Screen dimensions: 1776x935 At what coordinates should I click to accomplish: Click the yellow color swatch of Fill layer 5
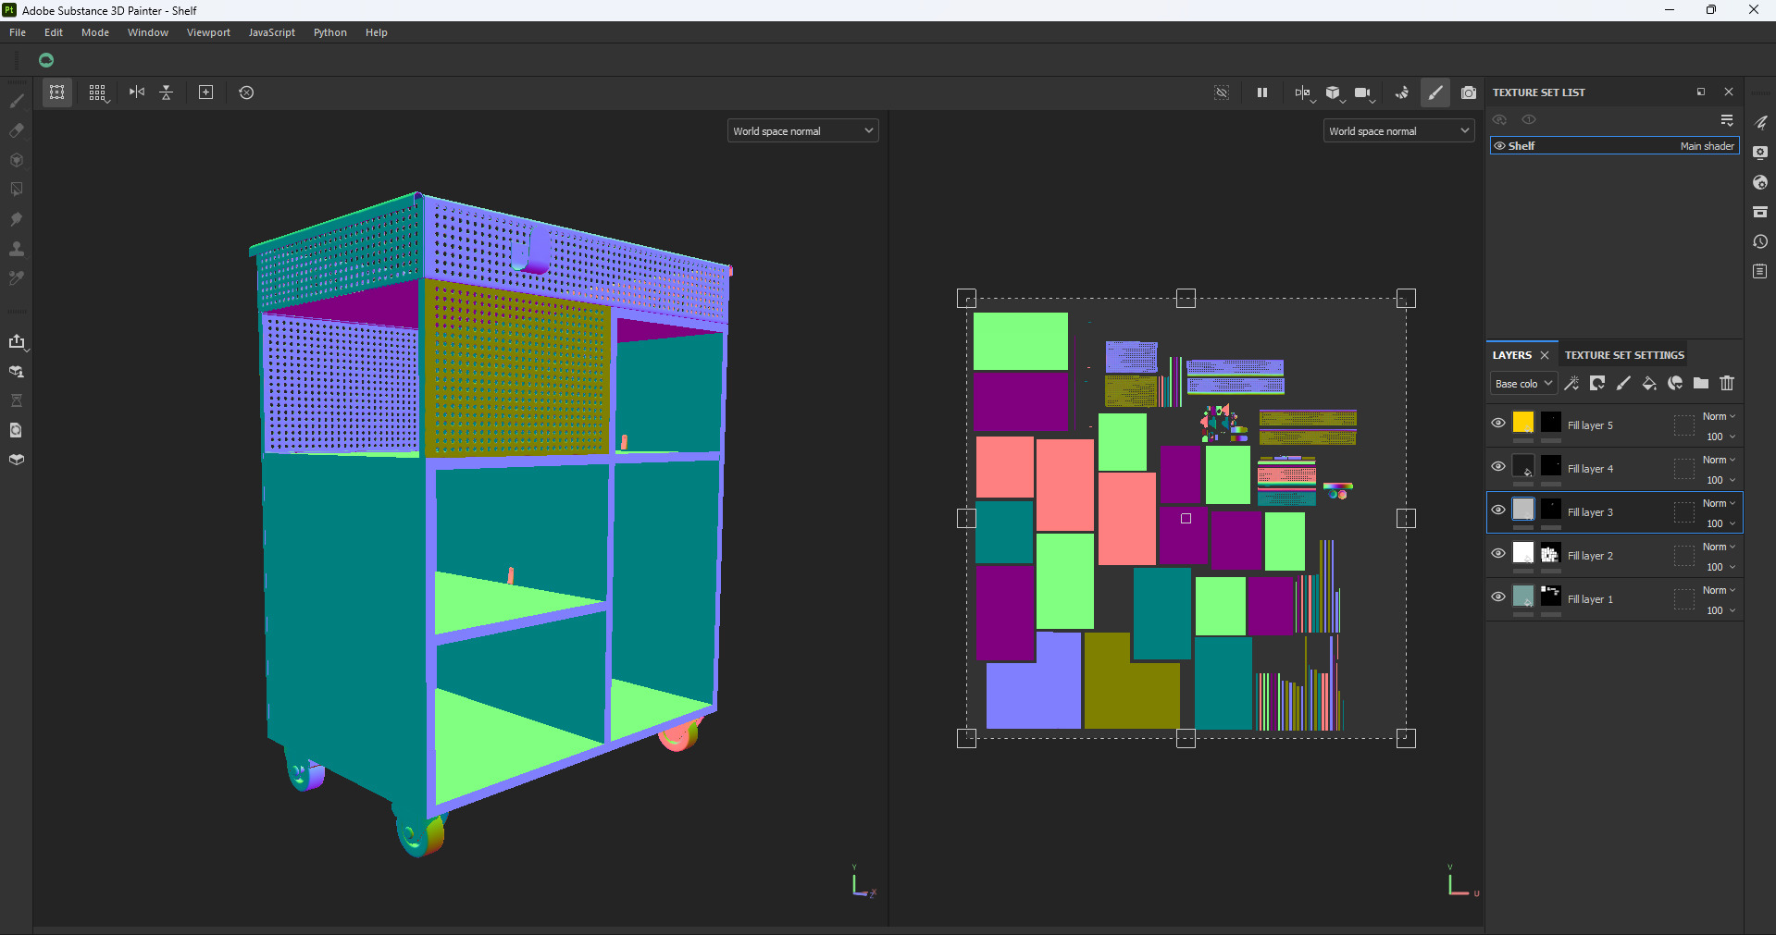tap(1523, 423)
